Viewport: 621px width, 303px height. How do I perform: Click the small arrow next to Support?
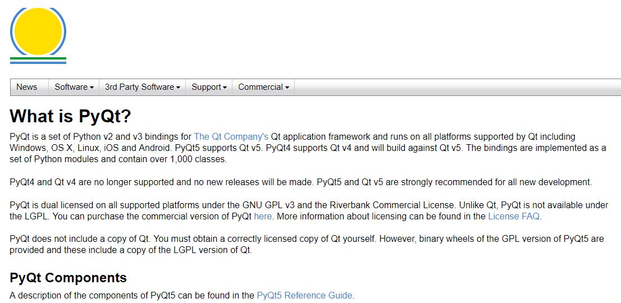(225, 88)
